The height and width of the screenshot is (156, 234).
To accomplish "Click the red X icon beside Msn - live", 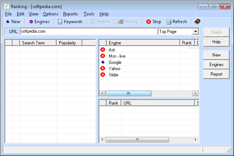I will click(103, 56).
